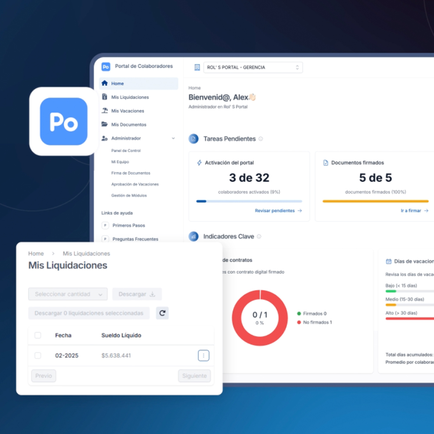Click the building icon beside company selector
Image resolution: width=434 pixels, height=434 pixels.
(x=197, y=67)
